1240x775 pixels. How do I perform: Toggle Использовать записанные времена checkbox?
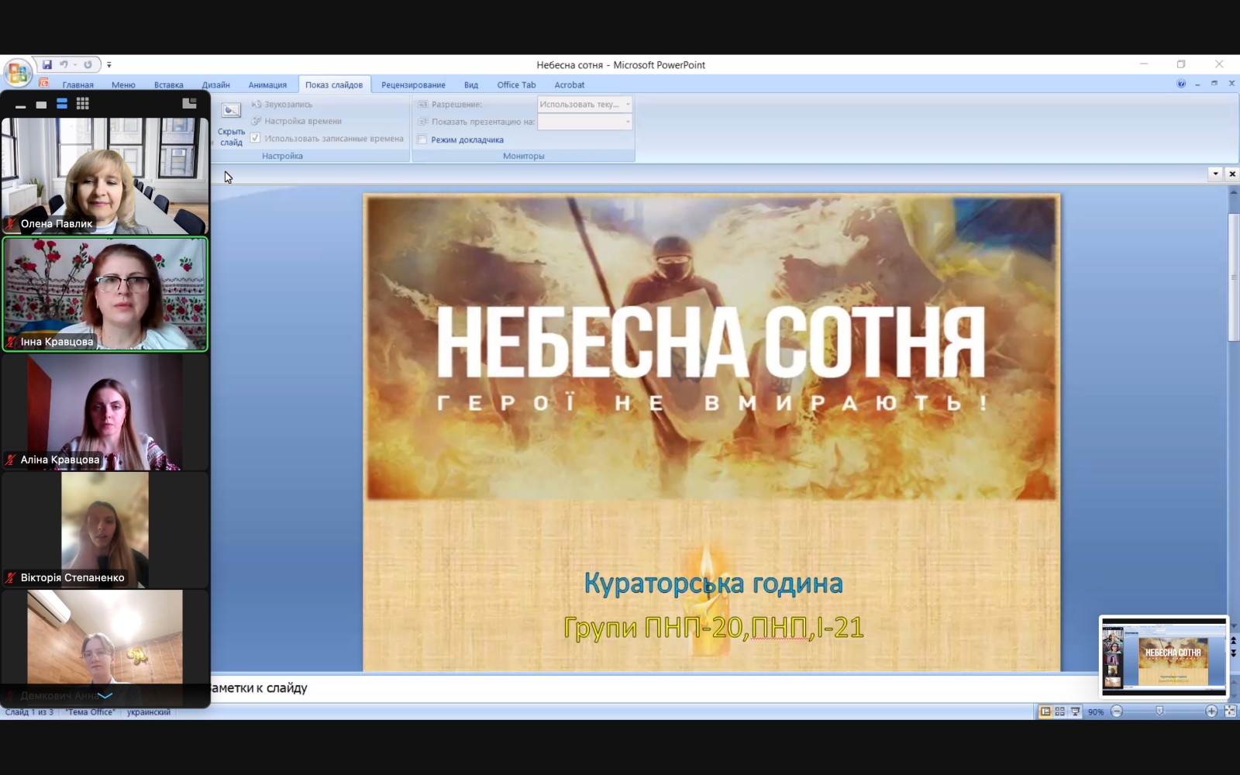[x=255, y=138]
